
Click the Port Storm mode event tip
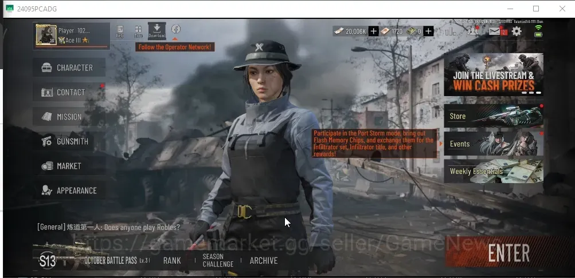click(374, 144)
